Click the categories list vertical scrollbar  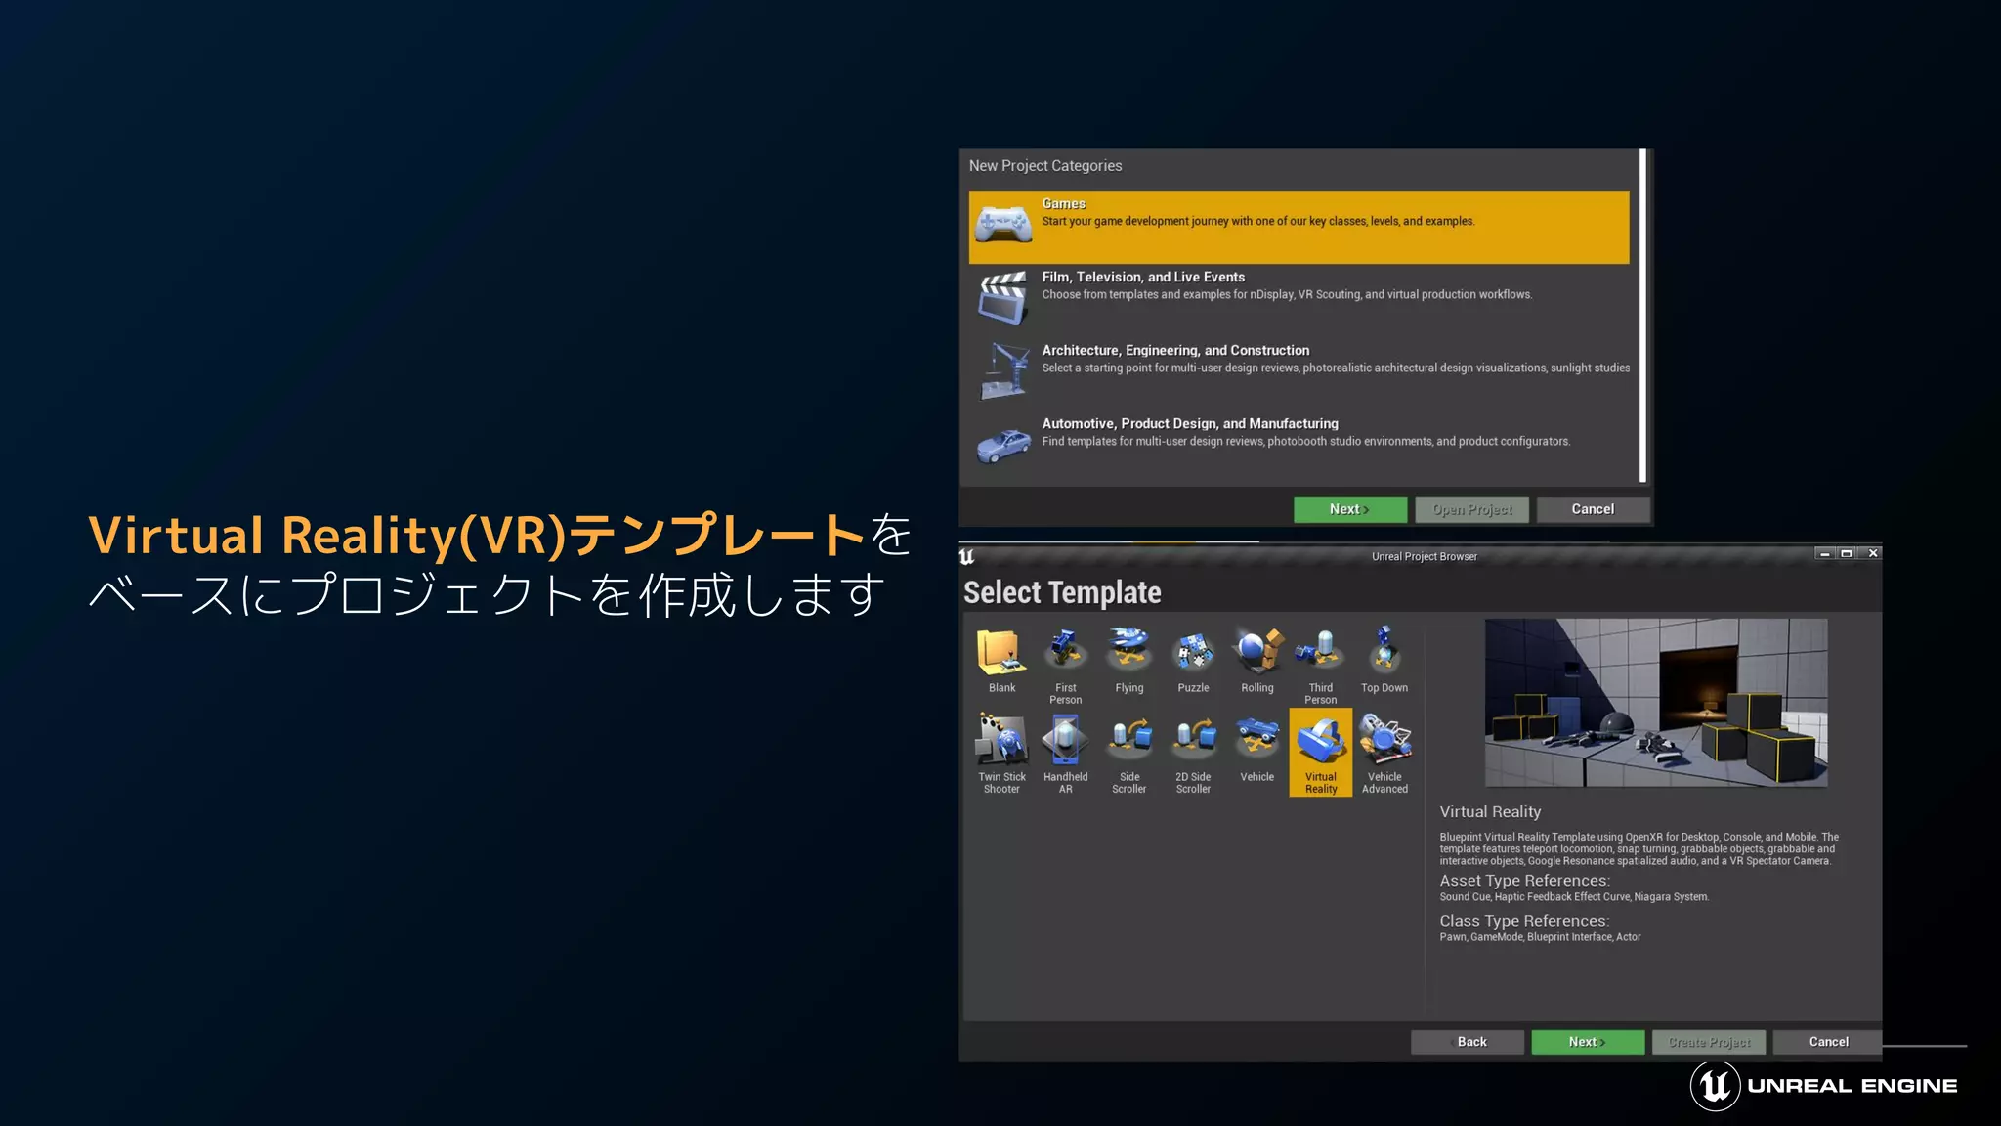point(1642,315)
